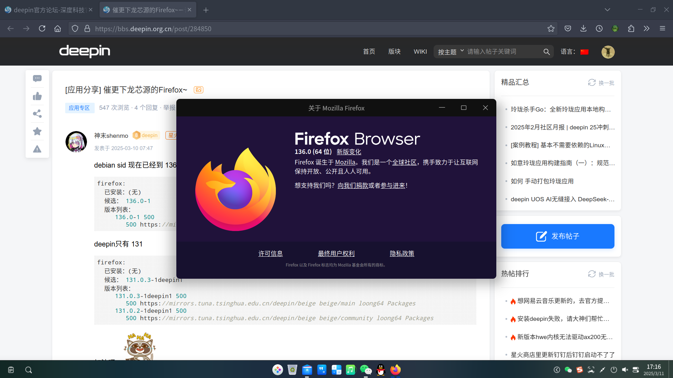The image size is (673, 378).
Task: Jump to comments via speech-bubble sidebar icon
Action: click(x=37, y=79)
